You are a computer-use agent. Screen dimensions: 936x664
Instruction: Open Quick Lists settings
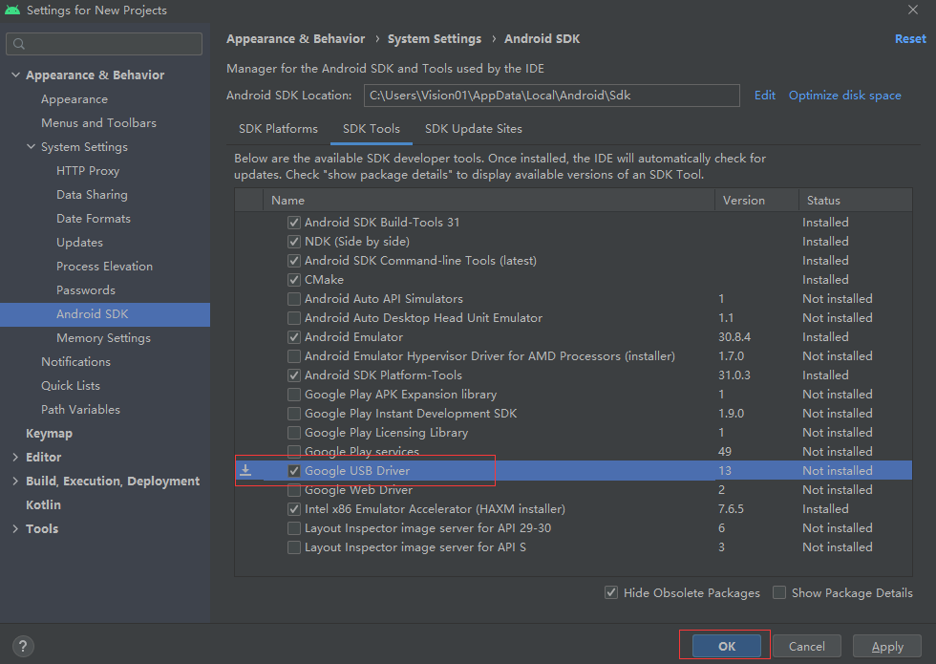(71, 386)
